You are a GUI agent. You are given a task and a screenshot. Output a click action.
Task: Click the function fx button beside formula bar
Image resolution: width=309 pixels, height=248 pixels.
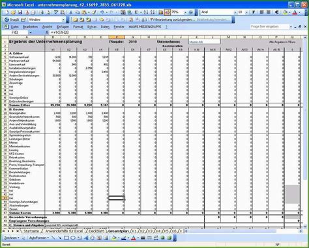47,33
